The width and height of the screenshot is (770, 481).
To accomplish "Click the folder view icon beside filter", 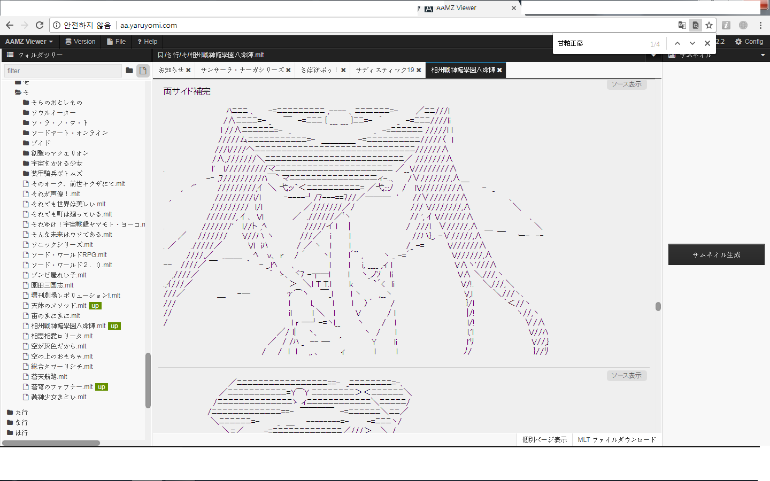I will (x=129, y=71).
